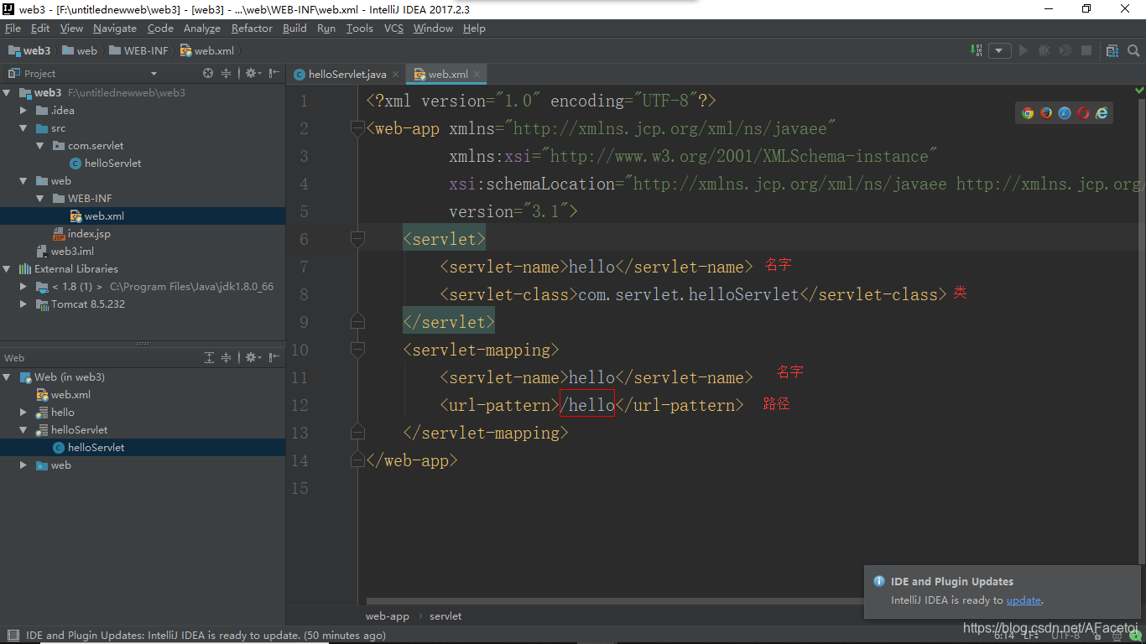Close the web.xml editor tab
The height and width of the screenshot is (644, 1146).
coord(477,75)
